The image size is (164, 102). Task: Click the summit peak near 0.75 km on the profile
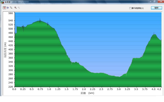[40, 21]
